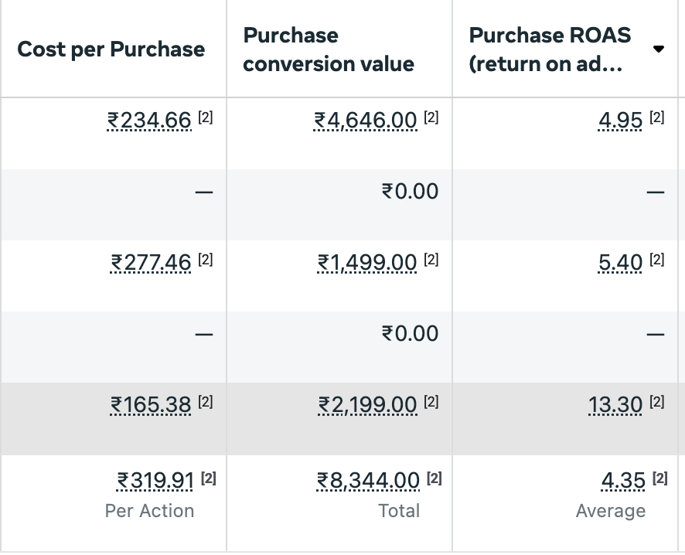The image size is (685, 555).
Task: Click the Cost per Purchase column header
Action: point(111,49)
